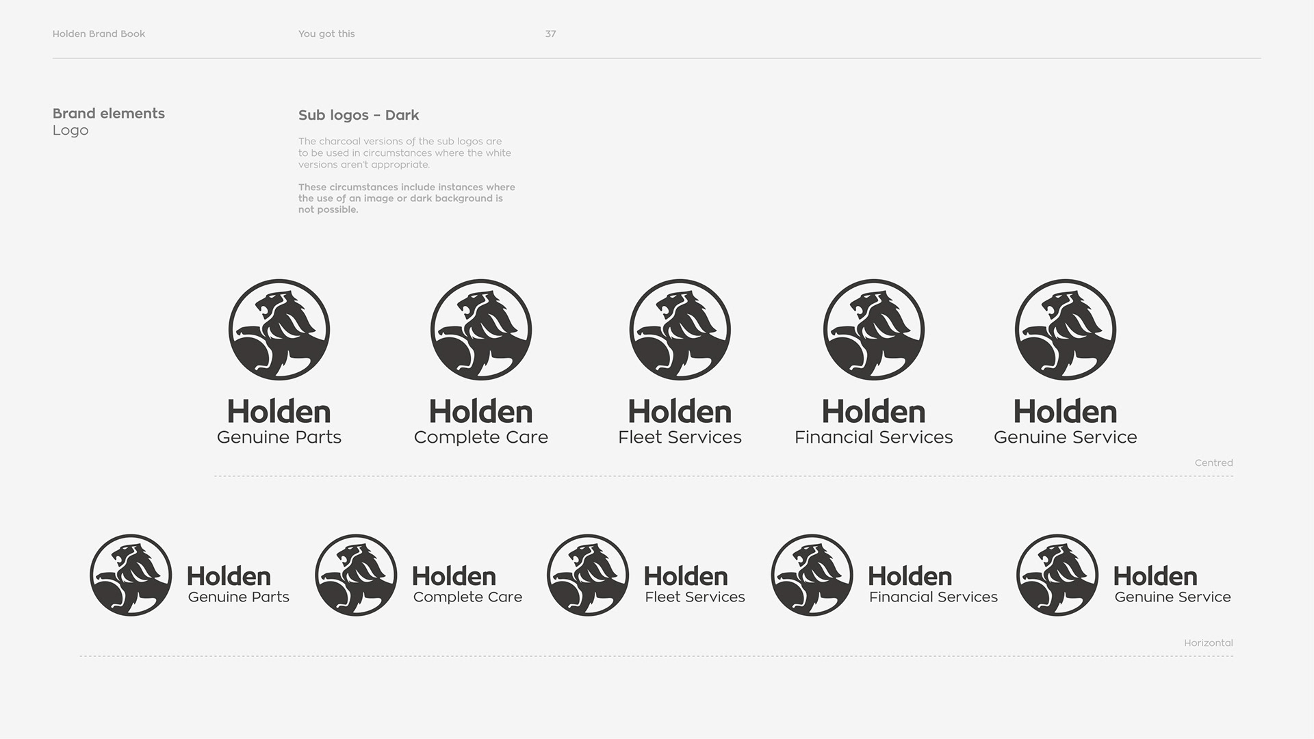Click the 'Centred' row label
This screenshot has width=1314, height=739.
(x=1213, y=463)
